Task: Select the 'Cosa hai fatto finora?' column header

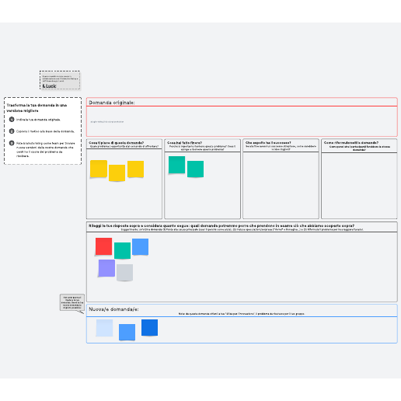Action: click(184, 143)
